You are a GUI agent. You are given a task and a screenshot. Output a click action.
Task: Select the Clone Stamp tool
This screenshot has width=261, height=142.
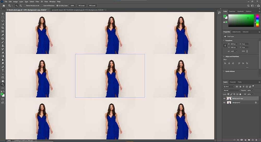pyautogui.click(x=3, y=46)
